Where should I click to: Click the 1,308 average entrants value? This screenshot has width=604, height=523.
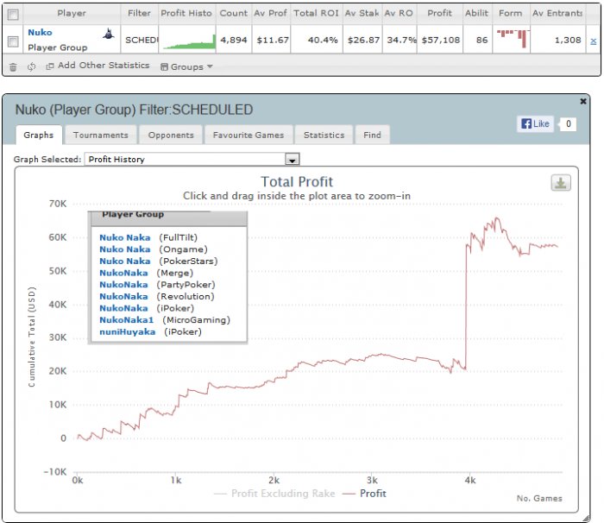coord(568,40)
